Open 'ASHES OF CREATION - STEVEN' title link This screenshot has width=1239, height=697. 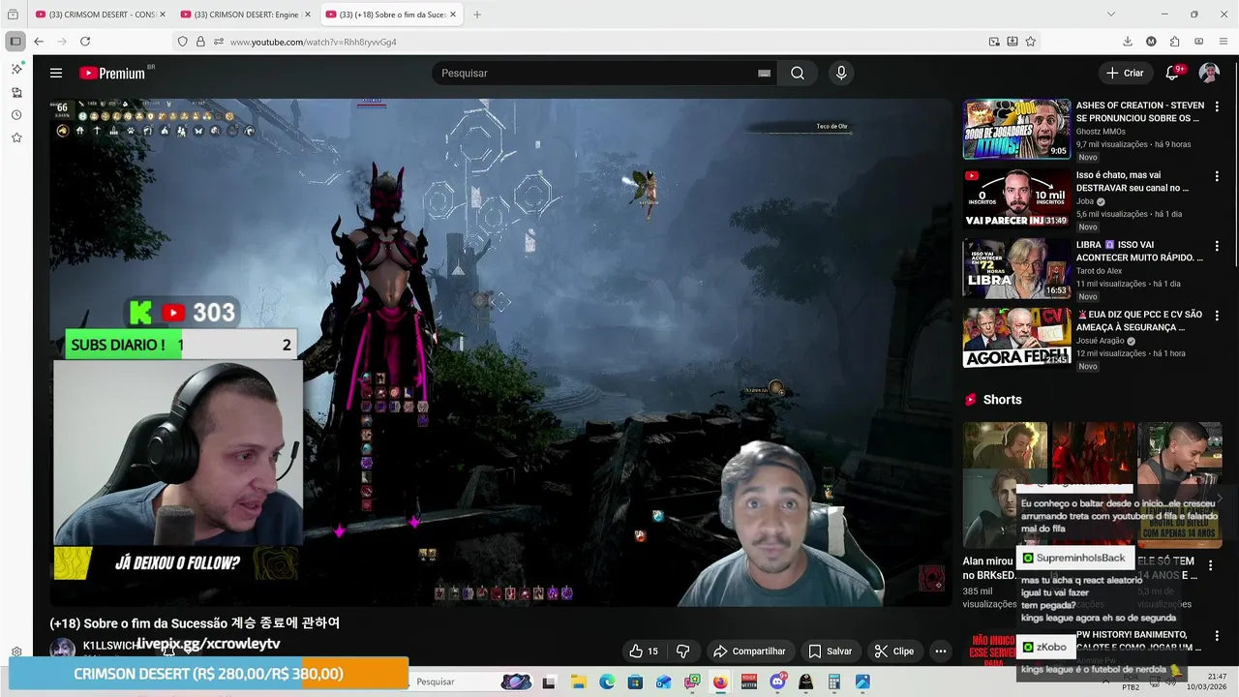(1139, 112)
